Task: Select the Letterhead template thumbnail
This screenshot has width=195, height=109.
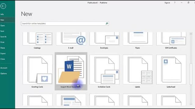Action: (171, 70)
